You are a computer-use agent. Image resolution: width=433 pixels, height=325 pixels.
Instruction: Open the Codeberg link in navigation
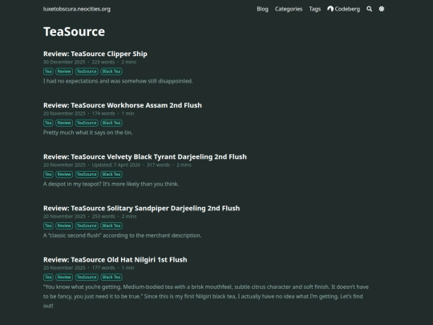point(343,9)
